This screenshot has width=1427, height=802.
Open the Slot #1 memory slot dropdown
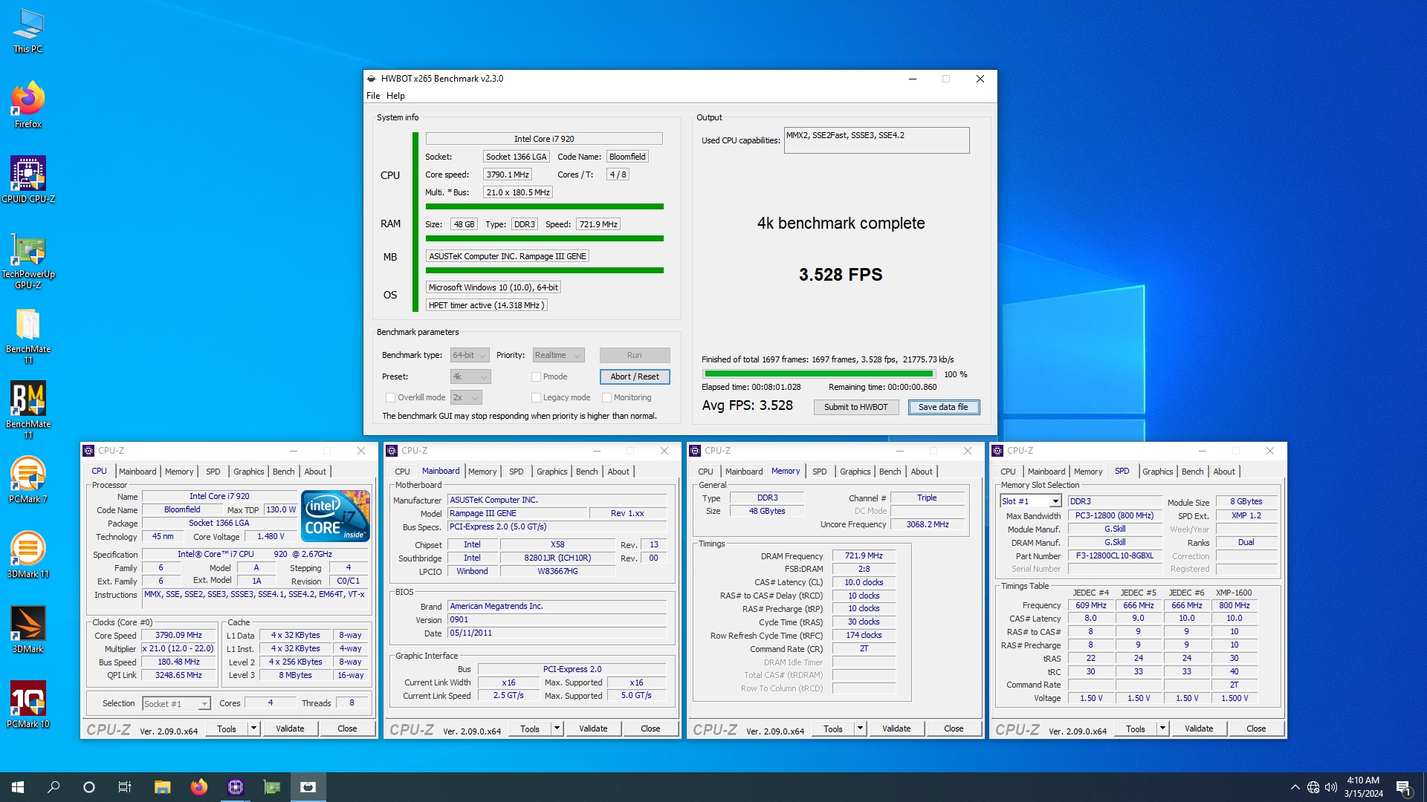1030,502
